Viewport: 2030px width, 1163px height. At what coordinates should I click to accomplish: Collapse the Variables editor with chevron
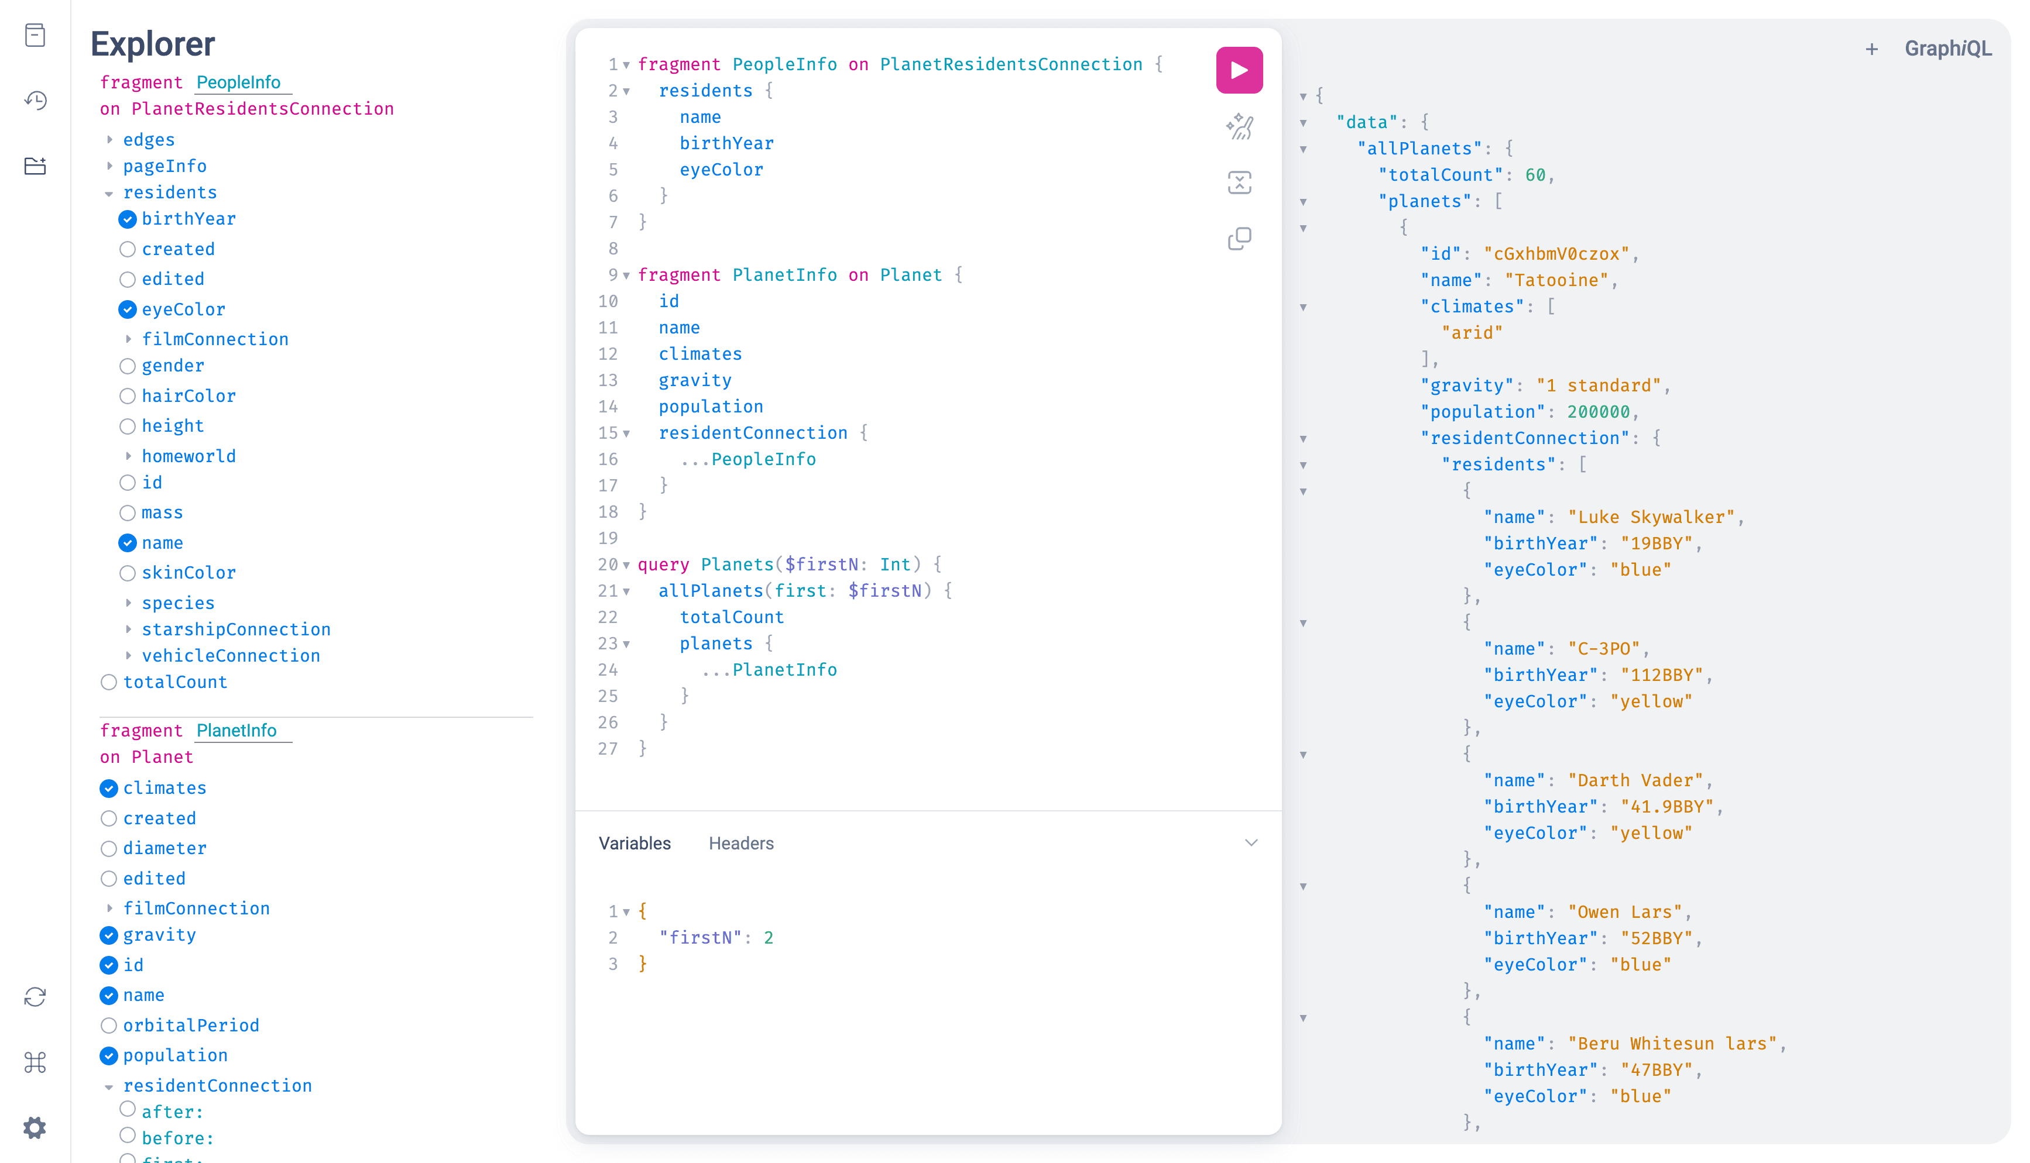(x=1251, y=844)
